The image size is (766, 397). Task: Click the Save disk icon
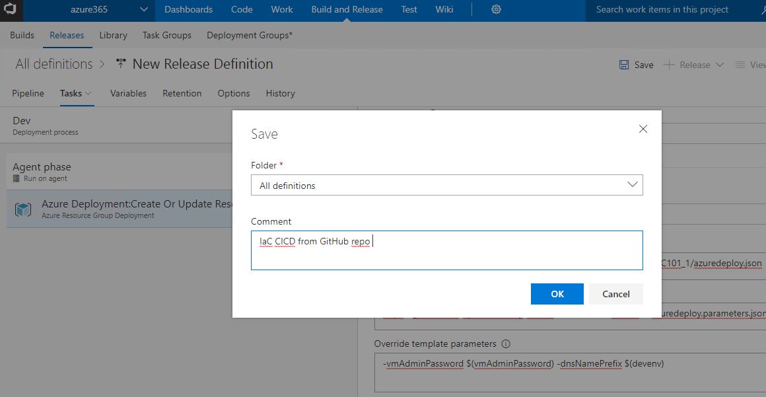tap(624, 65)
